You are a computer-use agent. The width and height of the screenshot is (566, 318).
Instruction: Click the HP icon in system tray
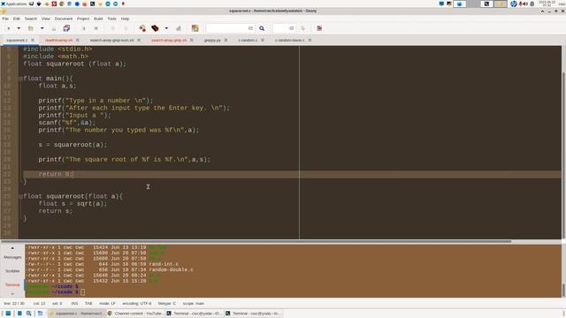(x=514, y=4)
